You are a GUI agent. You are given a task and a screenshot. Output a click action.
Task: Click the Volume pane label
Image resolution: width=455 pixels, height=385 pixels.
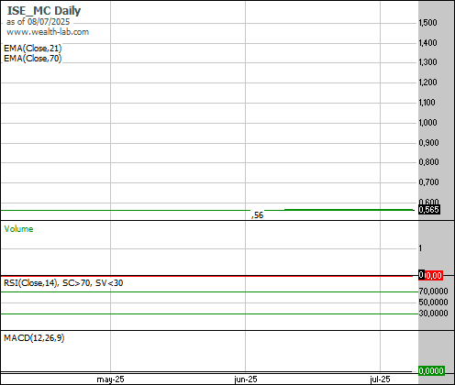(x=18, y=229)
